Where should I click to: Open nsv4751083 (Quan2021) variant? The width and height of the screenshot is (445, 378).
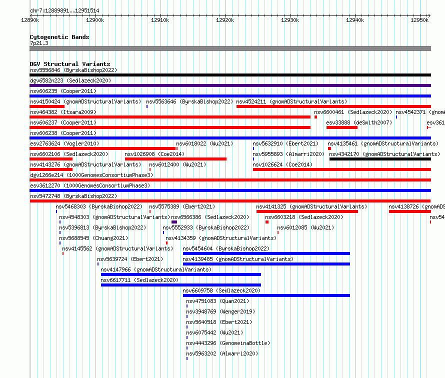point(217,301)
